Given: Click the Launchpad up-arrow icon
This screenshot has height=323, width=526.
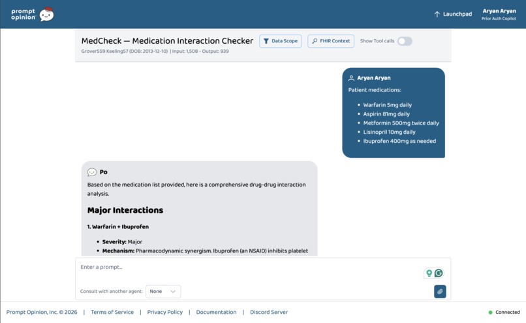Looking at the screenshot, I should pos(437,14).
